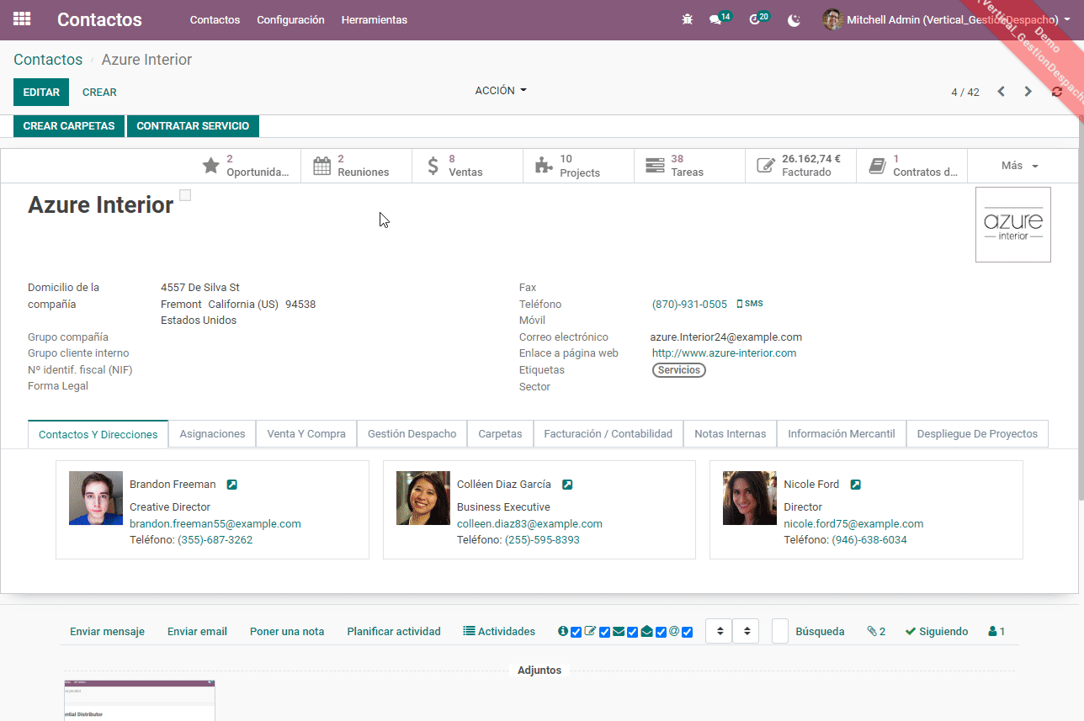Click SMS icon next to phone number
Image resolution: width=1084 pixels, height=721 pixels.
[750, 304]
